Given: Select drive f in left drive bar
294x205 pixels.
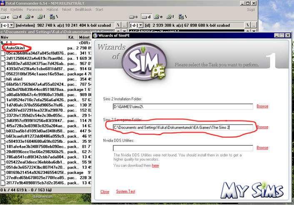Looking at the screenshot, I should click(41, 17).
